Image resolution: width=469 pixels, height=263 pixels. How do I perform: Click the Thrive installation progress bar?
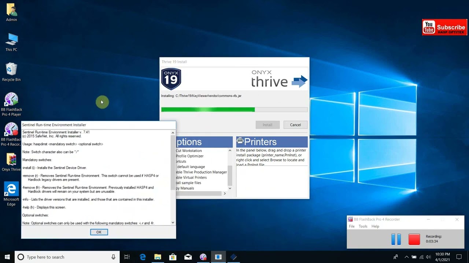click(x=234, y=110)
